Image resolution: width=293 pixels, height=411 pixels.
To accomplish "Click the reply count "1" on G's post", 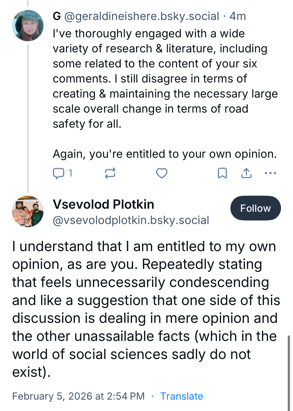I will point(71,173).
